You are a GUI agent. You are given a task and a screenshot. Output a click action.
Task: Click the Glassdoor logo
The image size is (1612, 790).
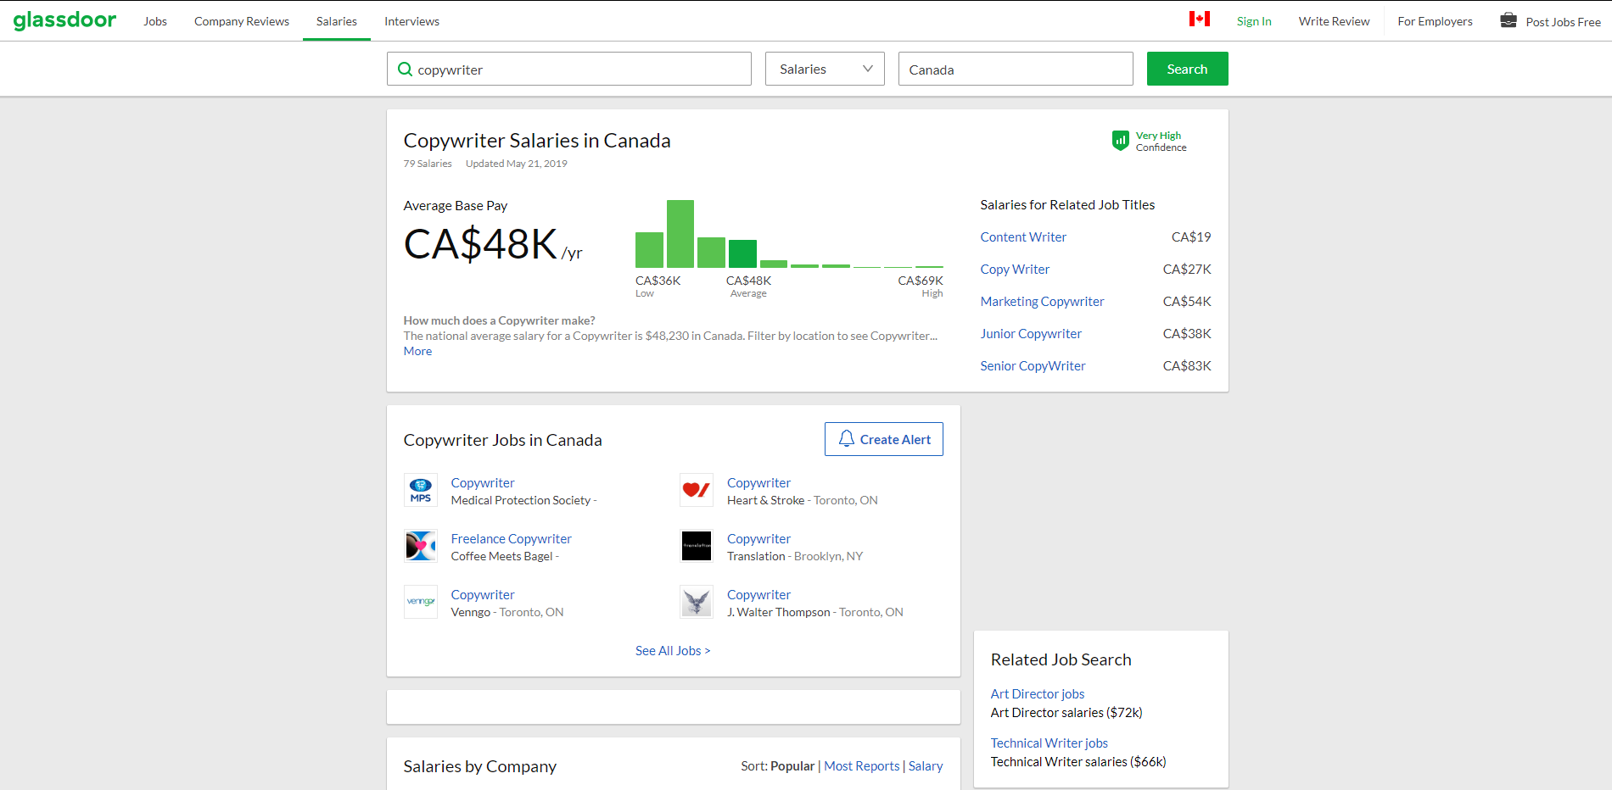[64, 20]
